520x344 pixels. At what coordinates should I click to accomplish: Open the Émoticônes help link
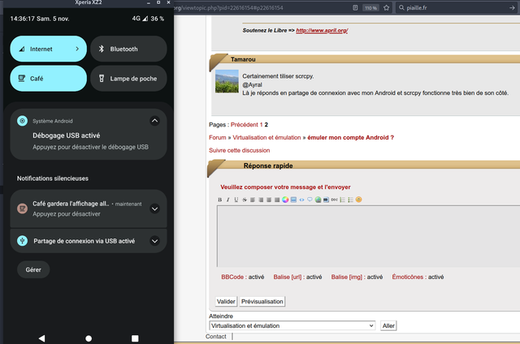click(x=408, y=277)
